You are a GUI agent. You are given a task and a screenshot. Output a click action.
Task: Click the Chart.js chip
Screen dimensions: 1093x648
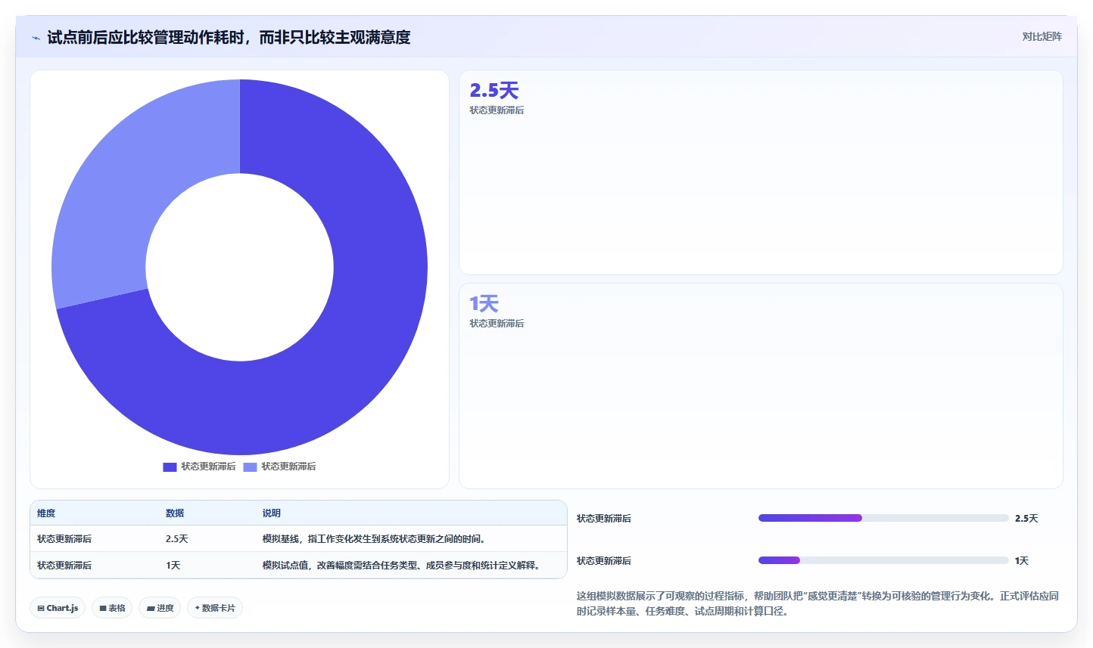tap(58, 608)
